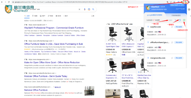Click the 翻译此页 link on the National Office Furniture result
The height and width of the screenshot is (98, 191).
click(58, 87)
